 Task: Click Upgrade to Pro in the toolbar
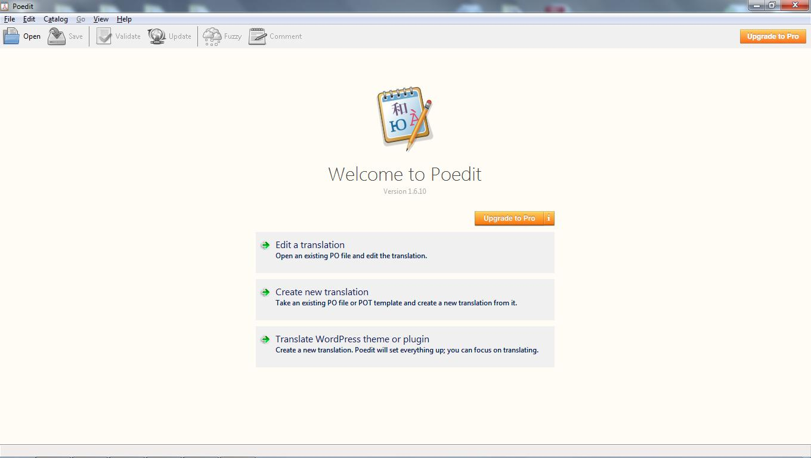[773, 36]
